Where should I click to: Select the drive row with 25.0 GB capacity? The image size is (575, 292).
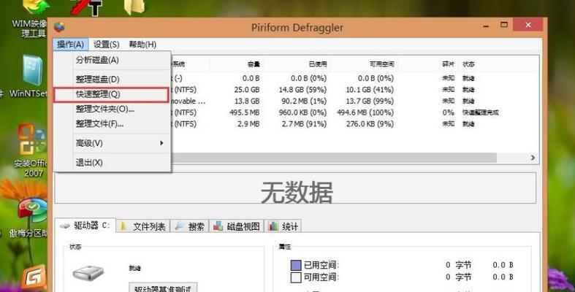point(354,90)
